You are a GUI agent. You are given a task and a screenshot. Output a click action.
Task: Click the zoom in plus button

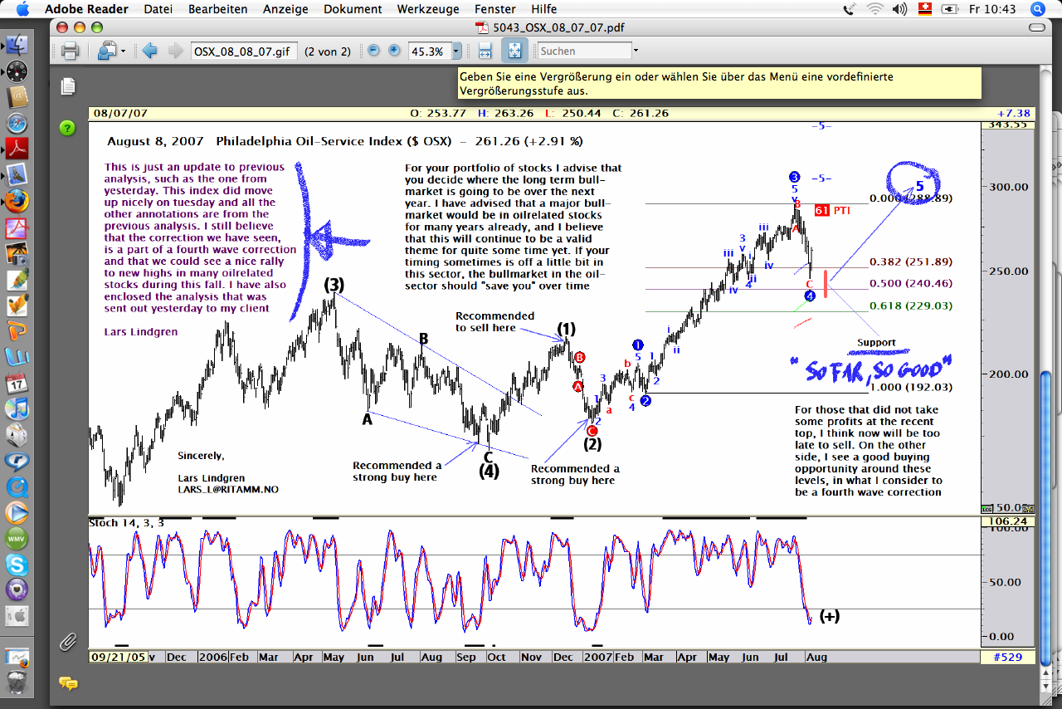394,51
